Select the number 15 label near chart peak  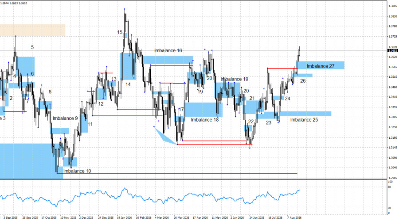(x=120, y=32)
